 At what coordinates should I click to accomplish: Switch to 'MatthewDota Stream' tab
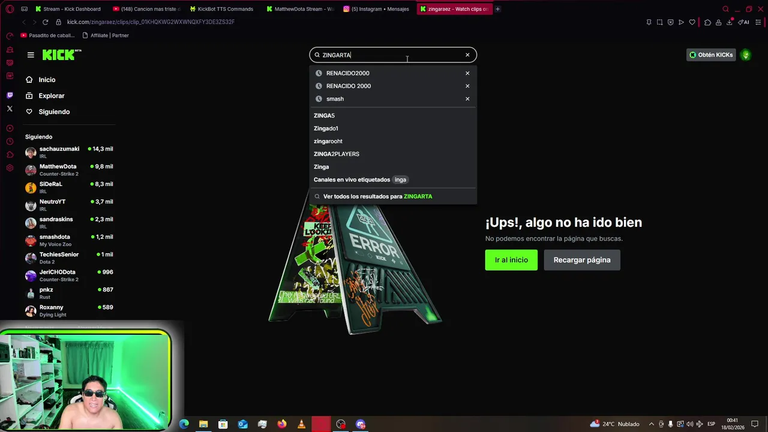(x=300, y=9)
